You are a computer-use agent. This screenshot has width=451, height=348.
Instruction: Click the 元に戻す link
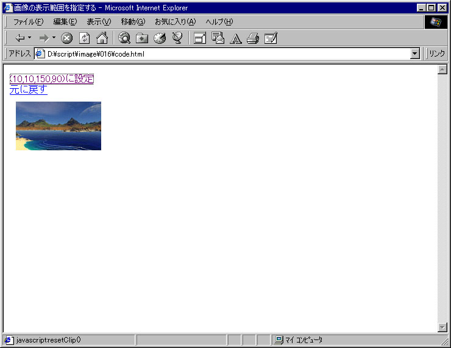pyautogui.click(x=29, y=89)
